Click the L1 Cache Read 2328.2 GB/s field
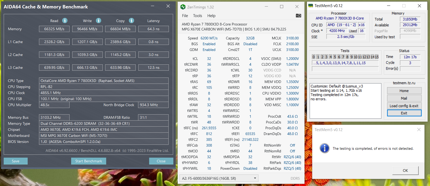430x186 pixels. pyautogui.click(x=54, y=42)
